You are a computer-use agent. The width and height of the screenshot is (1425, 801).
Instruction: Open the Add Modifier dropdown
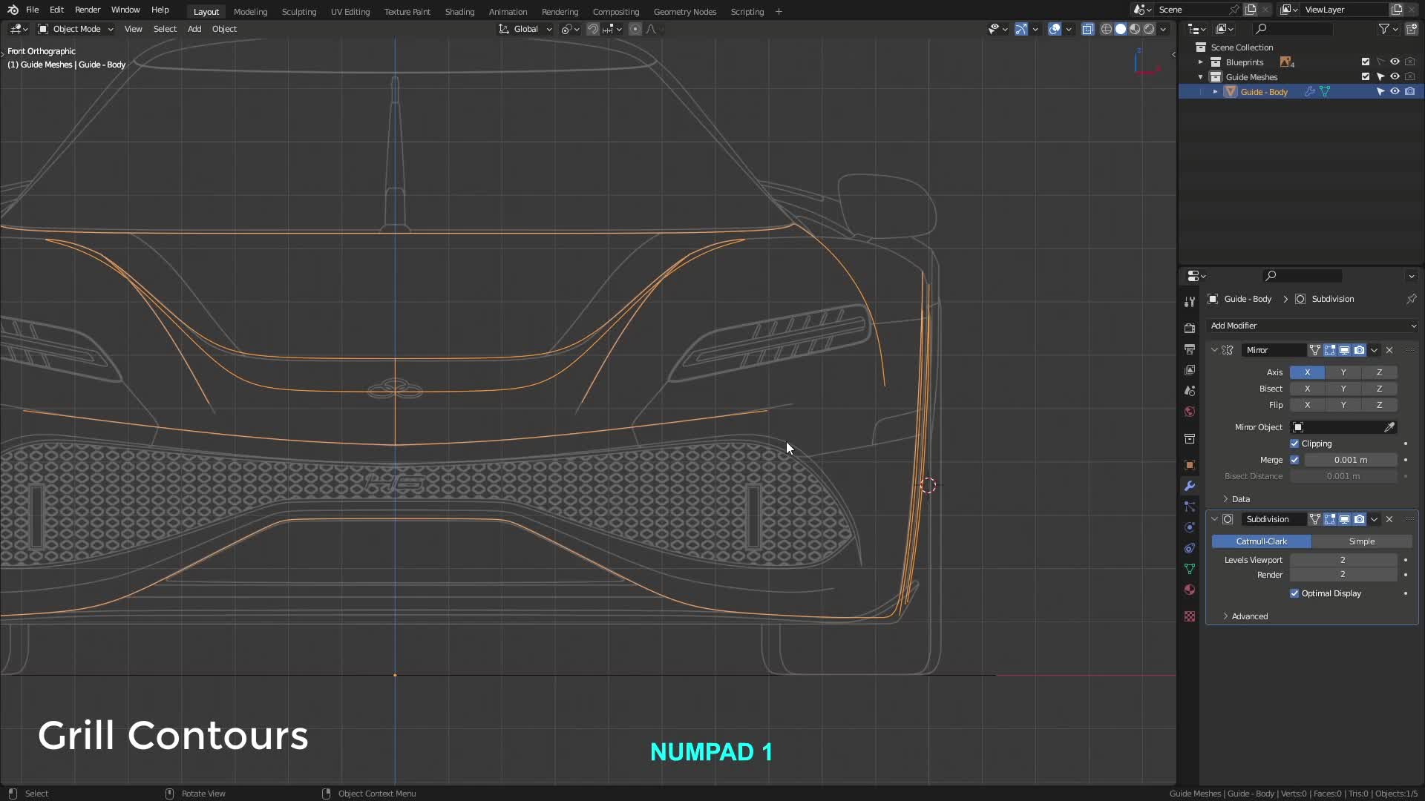pos(1312,326)
